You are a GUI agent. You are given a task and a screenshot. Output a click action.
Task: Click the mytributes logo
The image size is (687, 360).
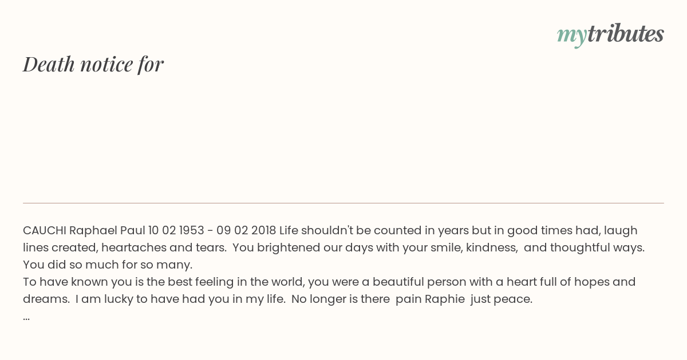pos(610,34)
